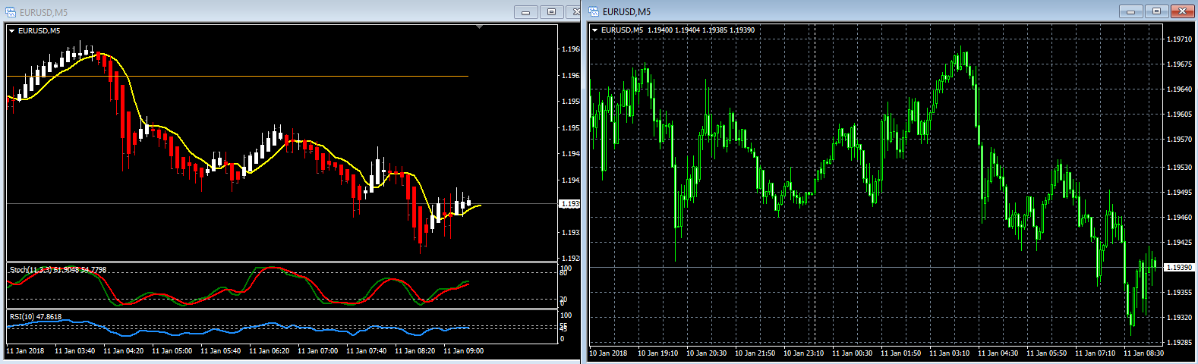Click the 11 Jan 03:40 time label
1198x364 pixels.
coord(74,351)
